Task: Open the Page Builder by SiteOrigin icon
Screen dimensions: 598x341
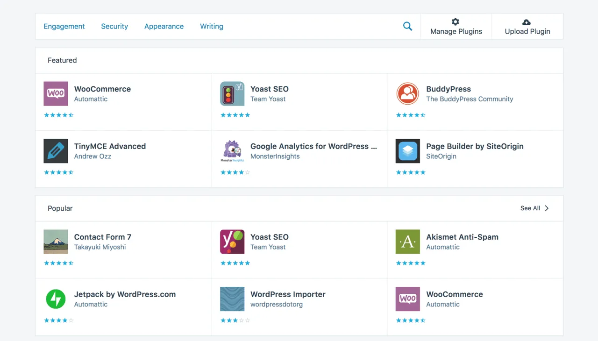Action: point(408,151)
